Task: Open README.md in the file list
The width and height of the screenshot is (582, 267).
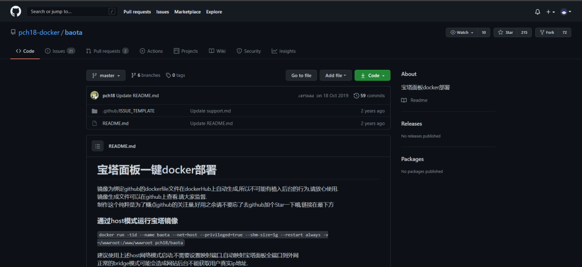Action: click(x=115, y=124)
